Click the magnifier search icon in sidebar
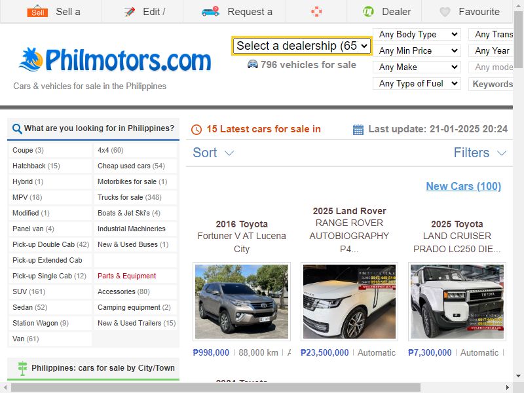524x393 pixels. coord(17,128)
